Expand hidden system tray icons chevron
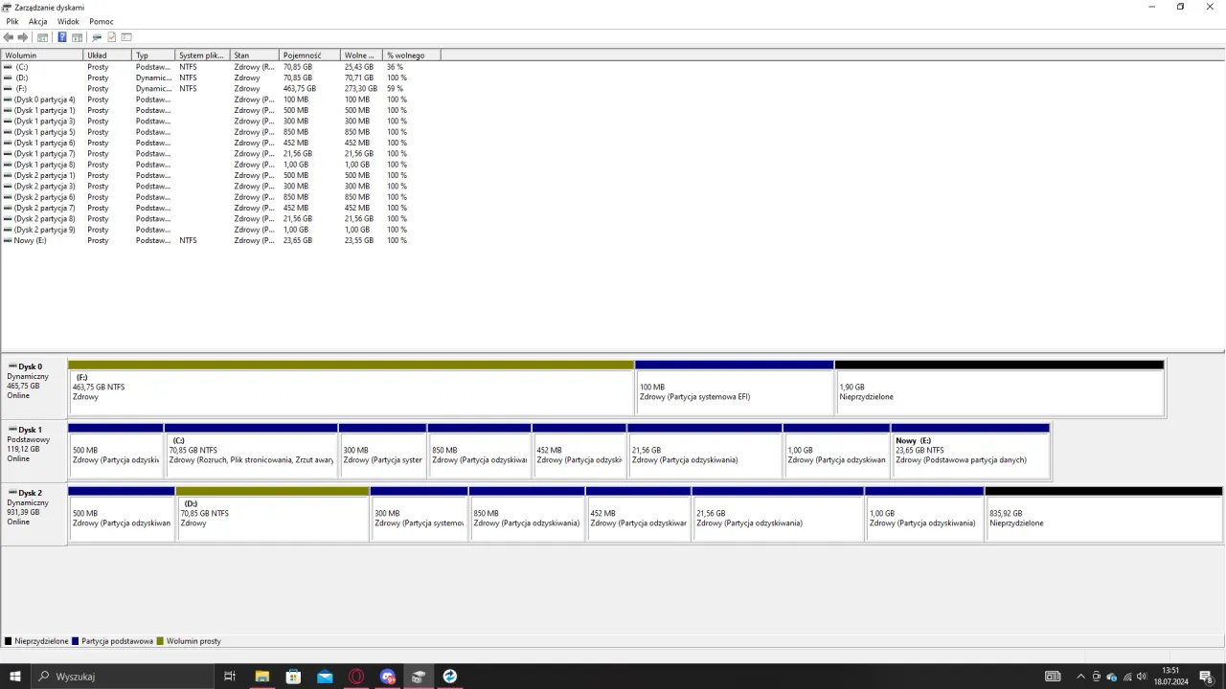The height and width of the screenshot is (689, 1226). pos(1080,677)
